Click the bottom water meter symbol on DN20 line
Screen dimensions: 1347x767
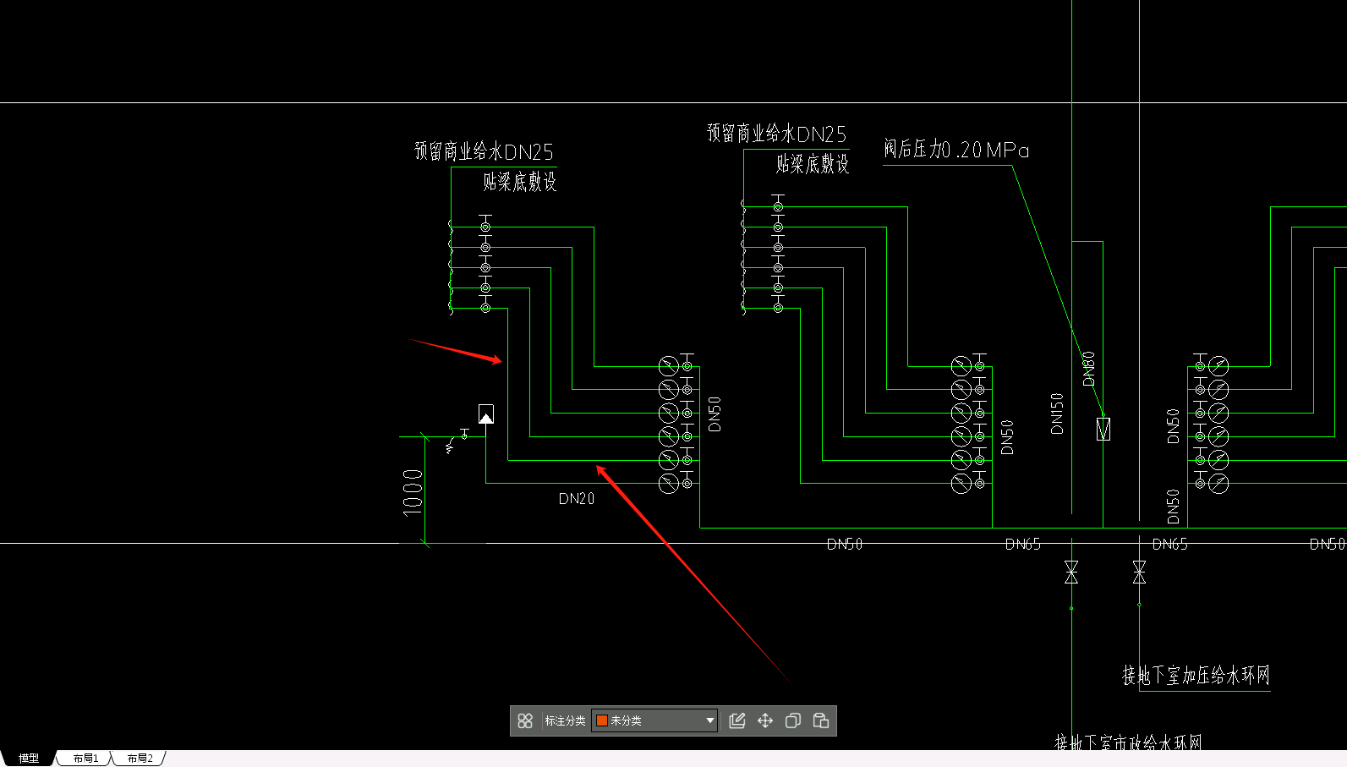(x=669, y=484)
